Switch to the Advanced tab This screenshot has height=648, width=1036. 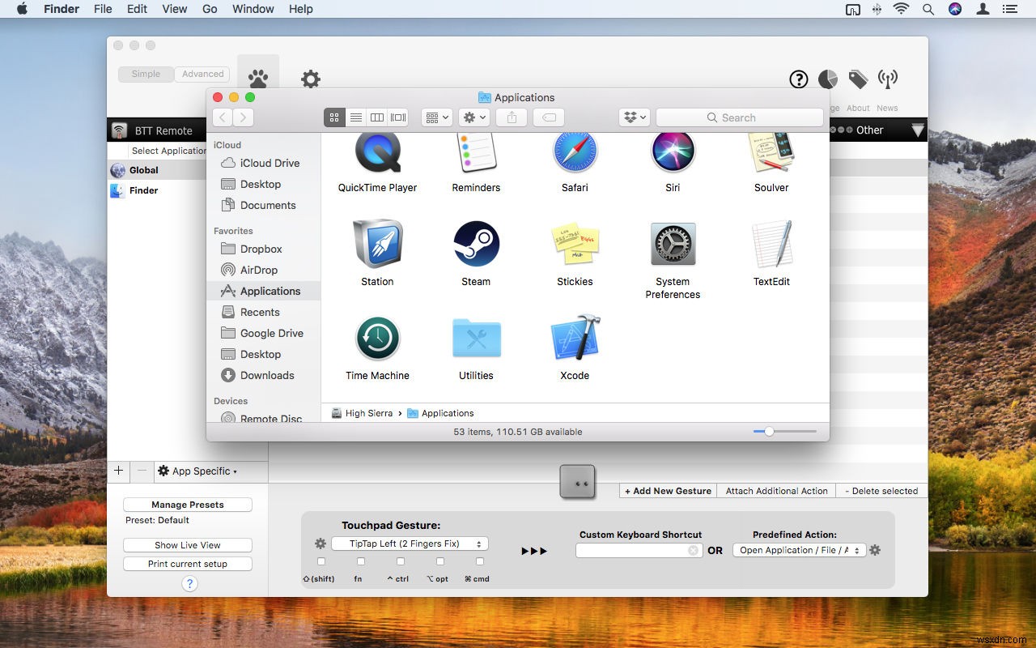202,74
